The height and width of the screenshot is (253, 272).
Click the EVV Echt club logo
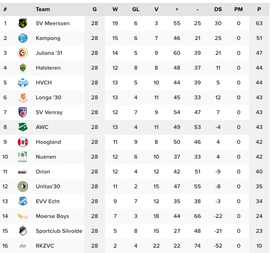[x=23, y=201]
